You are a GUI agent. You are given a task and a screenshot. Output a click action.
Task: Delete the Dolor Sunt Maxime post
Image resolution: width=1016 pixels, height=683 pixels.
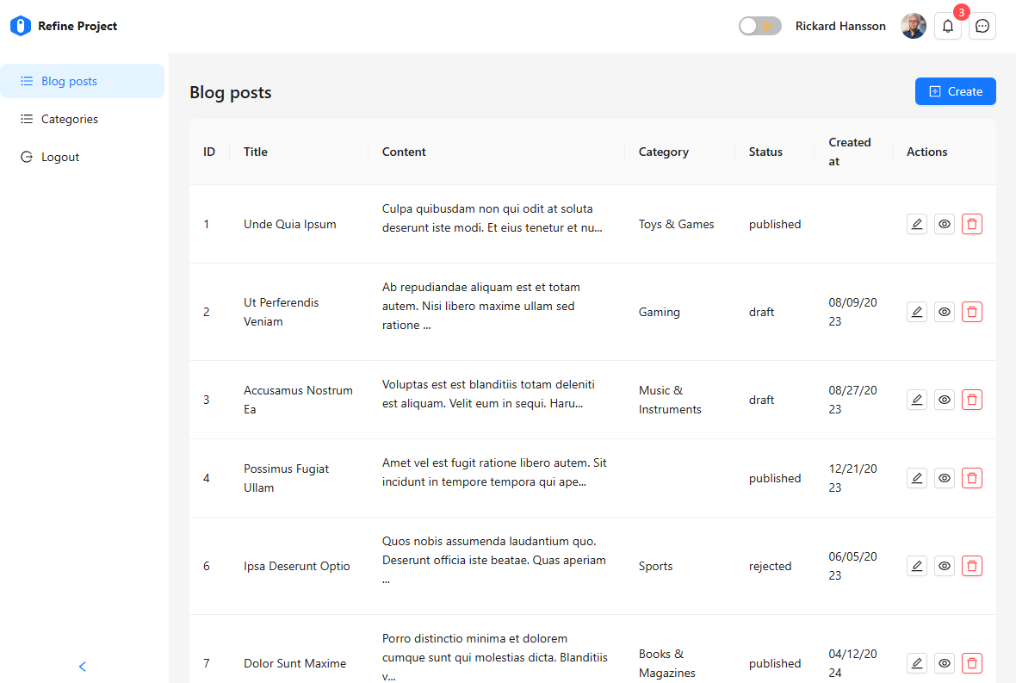[x=972, y=663]
